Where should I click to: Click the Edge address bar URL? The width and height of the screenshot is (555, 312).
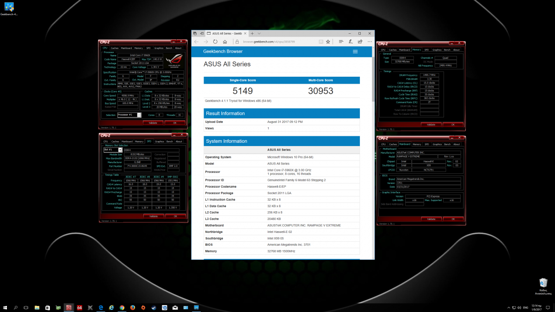point(269,42)
